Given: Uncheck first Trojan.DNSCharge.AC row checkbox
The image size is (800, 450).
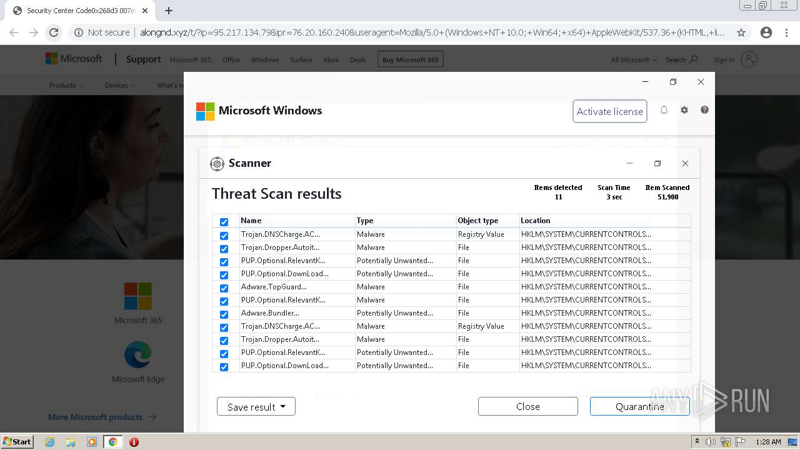Looking at the screenshot, I should [x=224, y=235].
